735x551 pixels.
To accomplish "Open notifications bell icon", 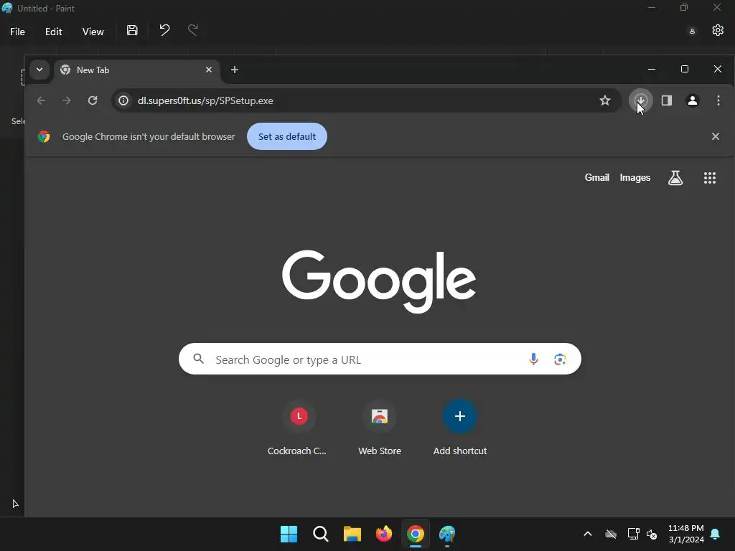I will [716, 534].
